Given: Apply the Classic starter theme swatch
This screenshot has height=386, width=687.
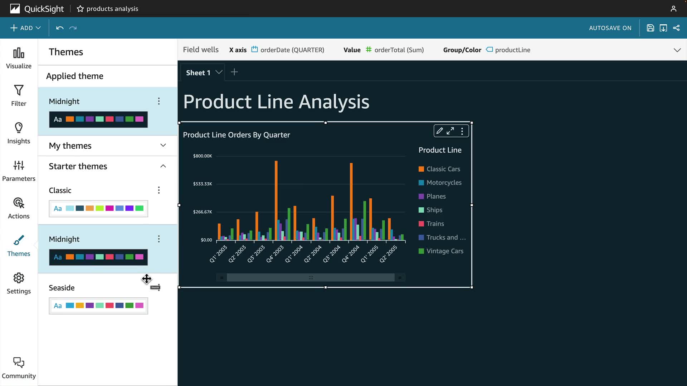Looking at the screenshot, I should click(98, 208).
